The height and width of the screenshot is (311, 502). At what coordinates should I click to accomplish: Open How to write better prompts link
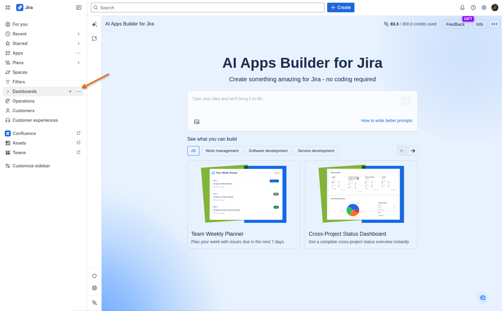click(387, 121)
